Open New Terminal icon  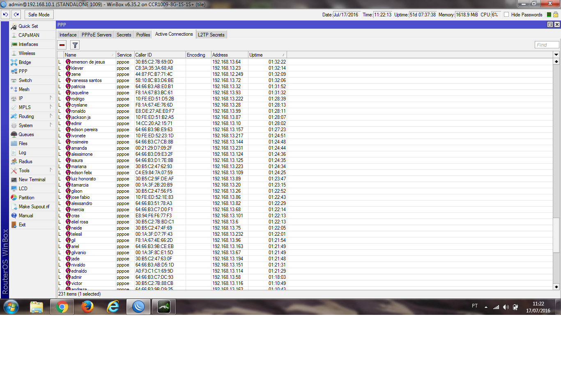(x=14, y=180)
